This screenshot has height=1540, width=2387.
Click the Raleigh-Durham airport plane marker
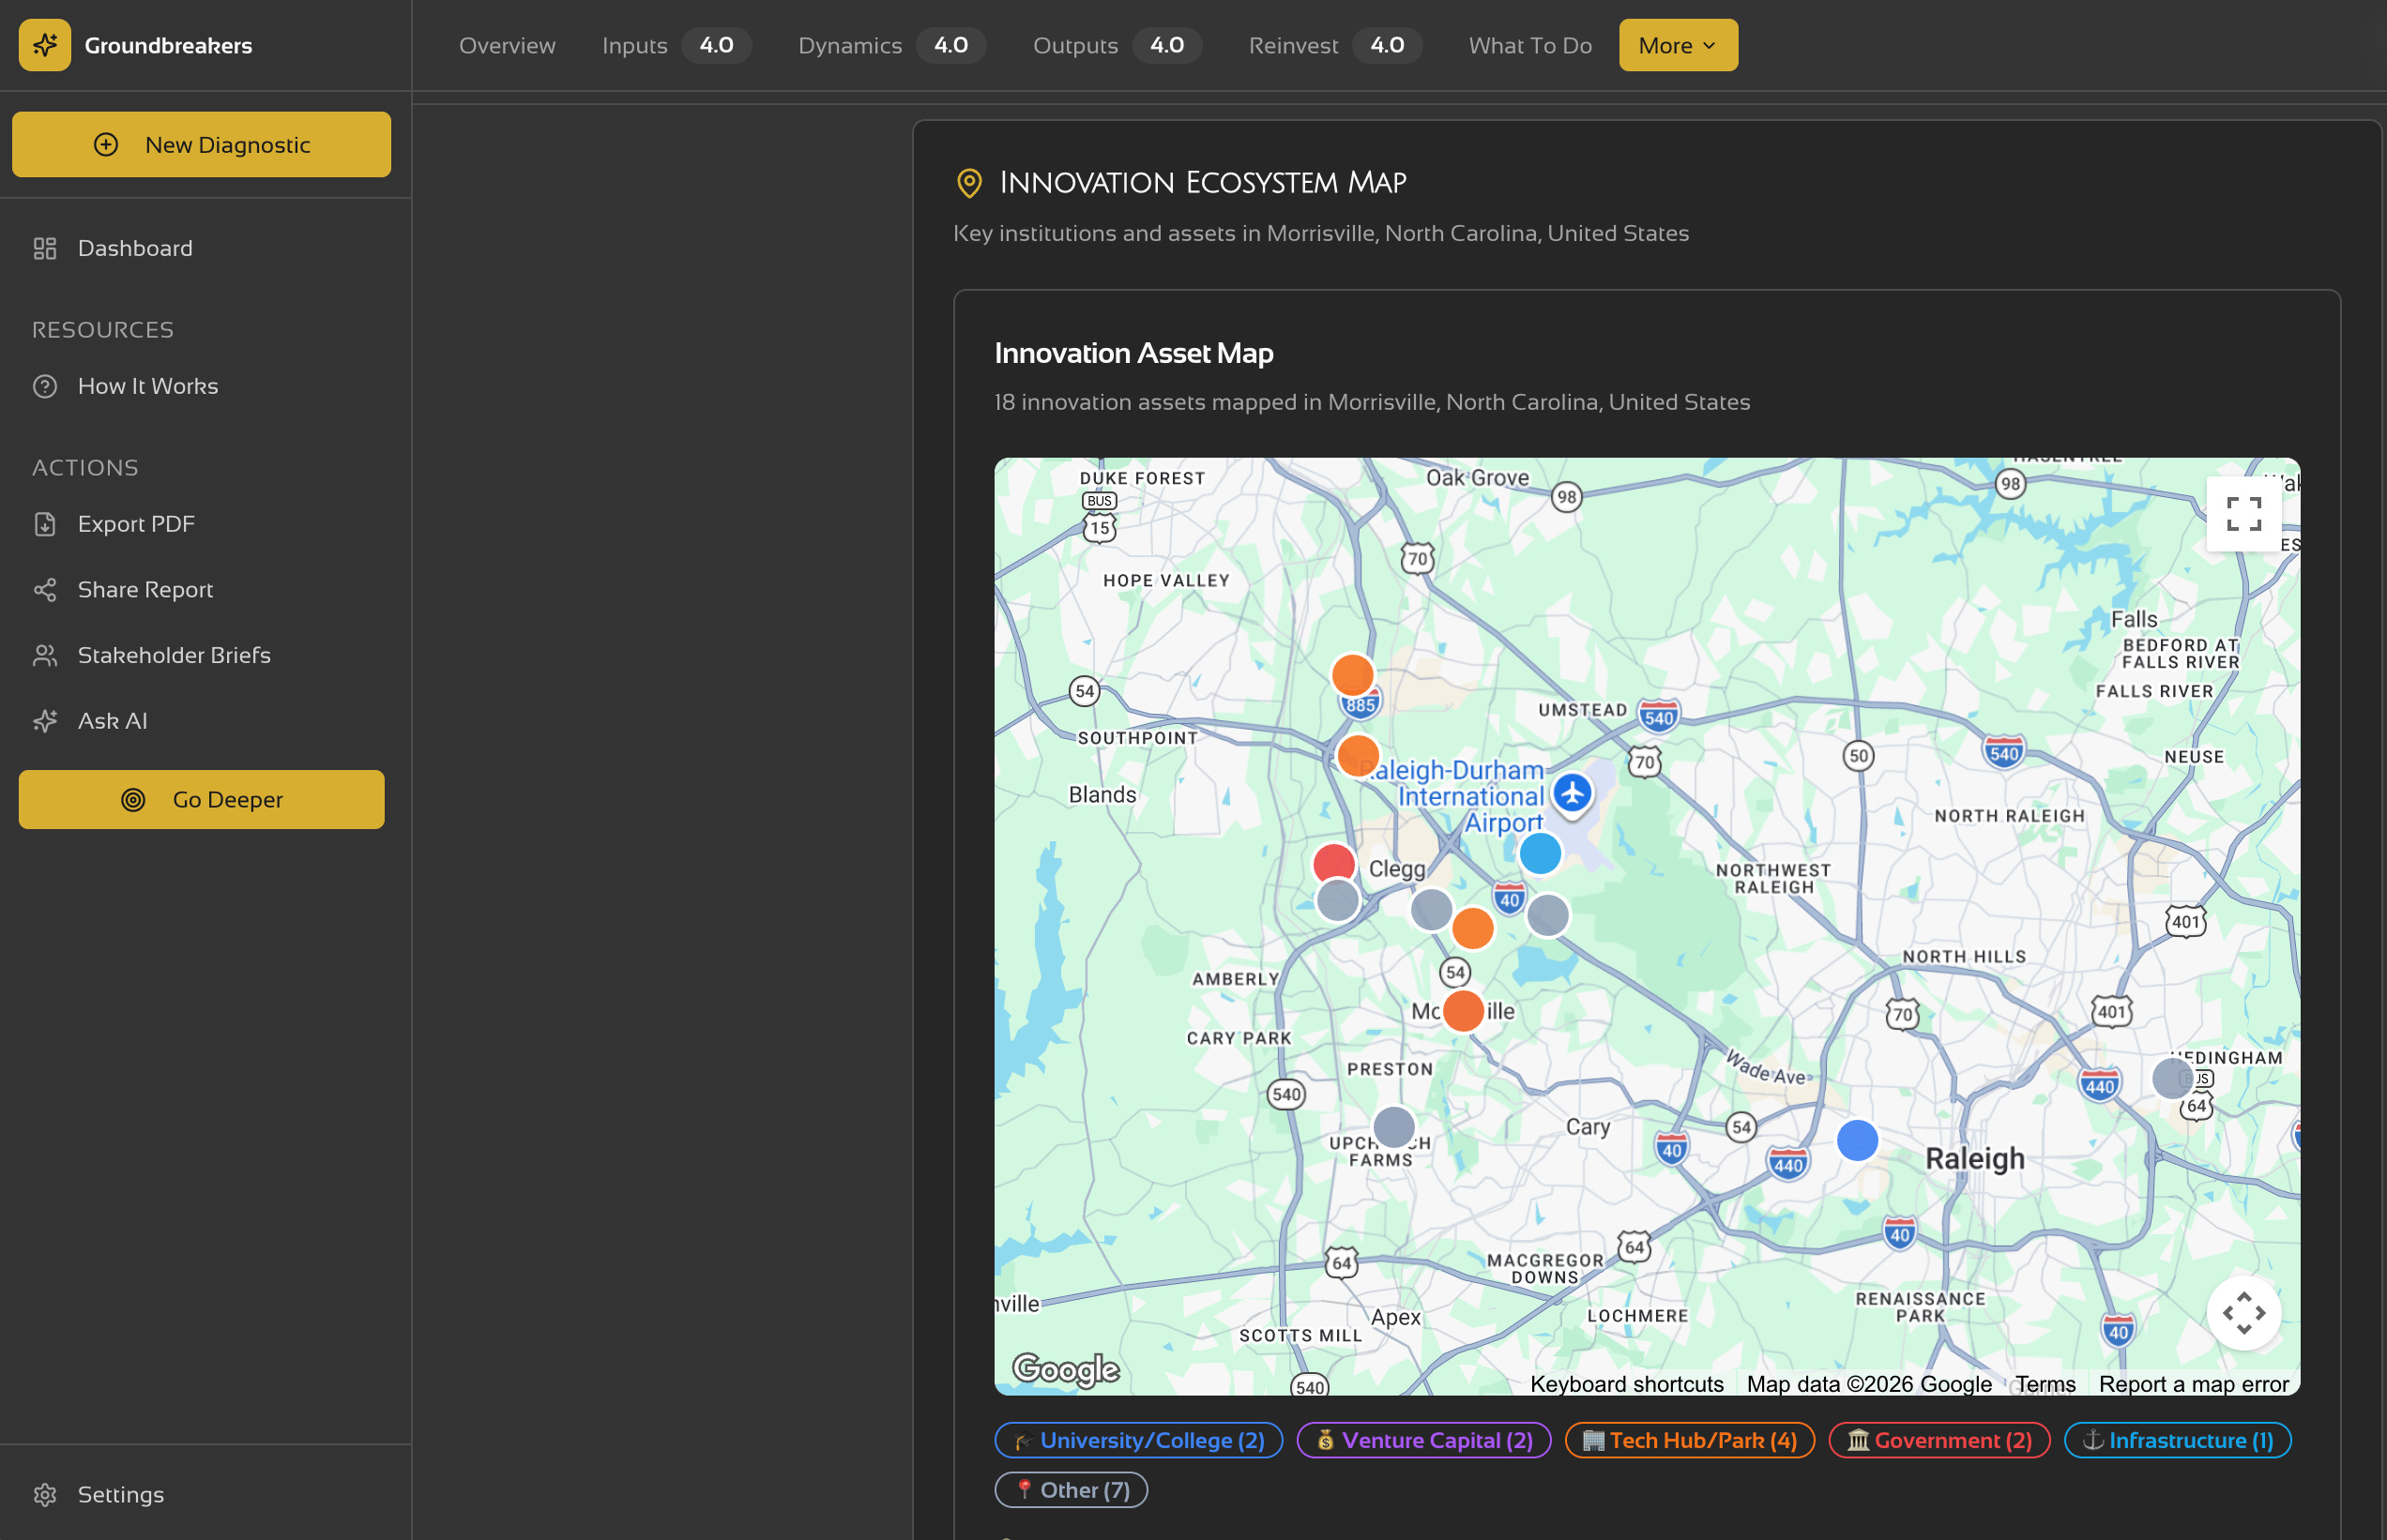[x=1572, y=793]
